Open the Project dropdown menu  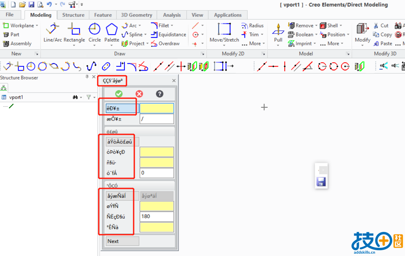147,43
